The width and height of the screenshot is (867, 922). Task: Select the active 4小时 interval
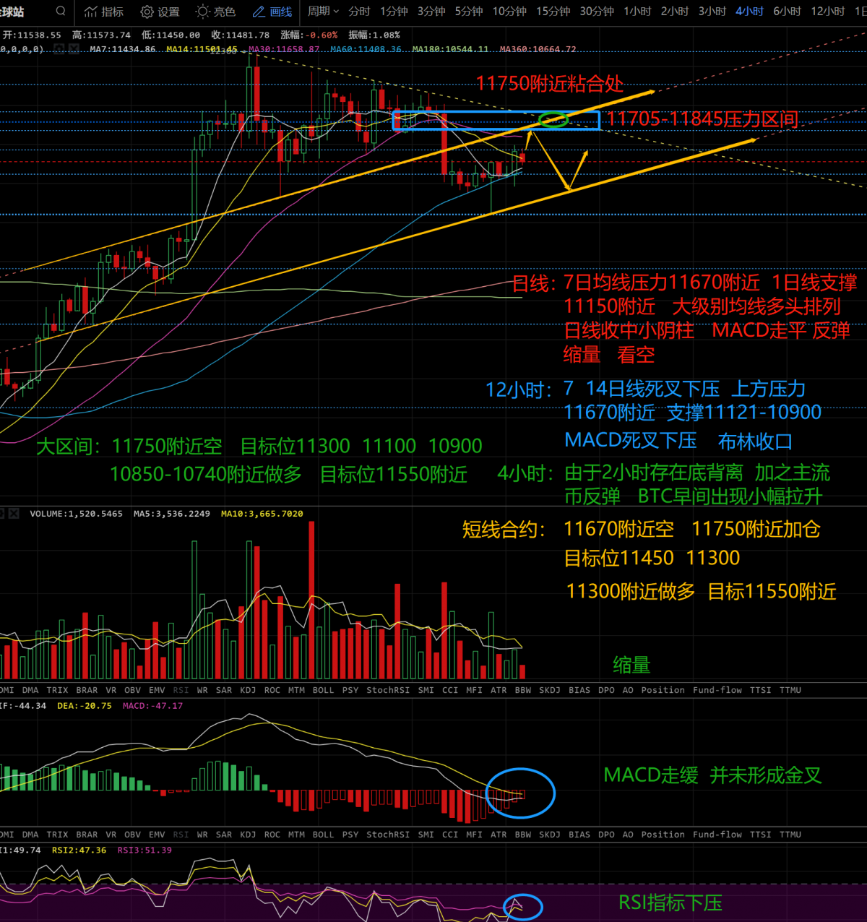point(749,12)
